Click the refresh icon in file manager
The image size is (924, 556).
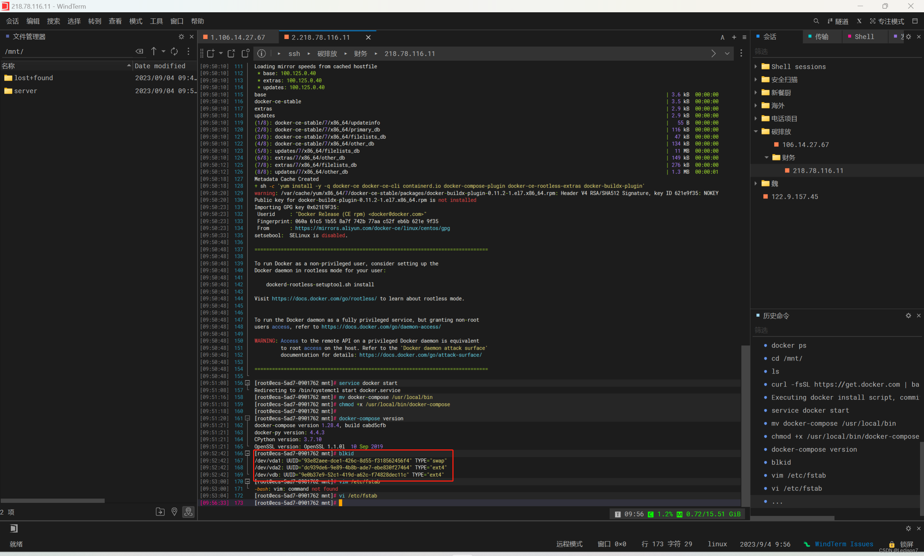[x=174, y=51]
